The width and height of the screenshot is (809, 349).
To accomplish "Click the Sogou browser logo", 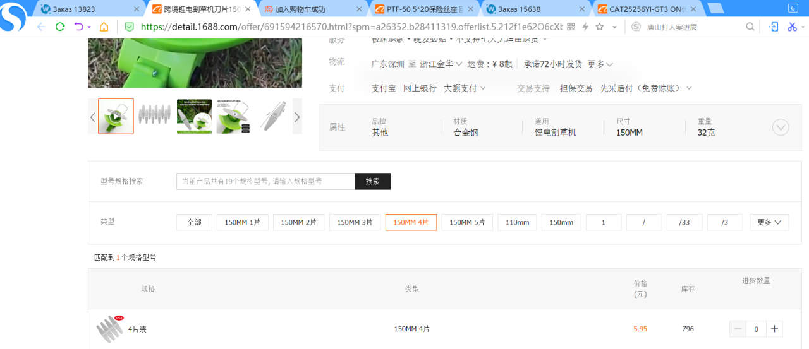I will pos(13,17).
